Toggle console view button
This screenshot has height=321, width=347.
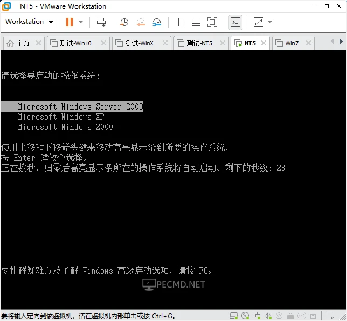pyautogui.click(x=235, y=22)
